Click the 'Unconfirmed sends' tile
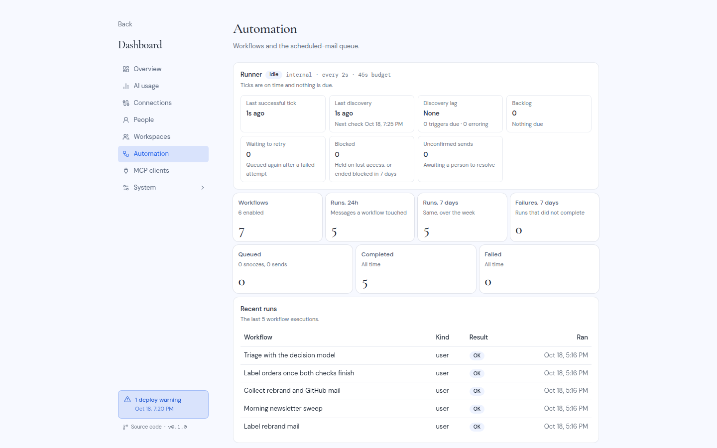The height and width of the screenshot is (448, 717). click(x=460, y=159)
